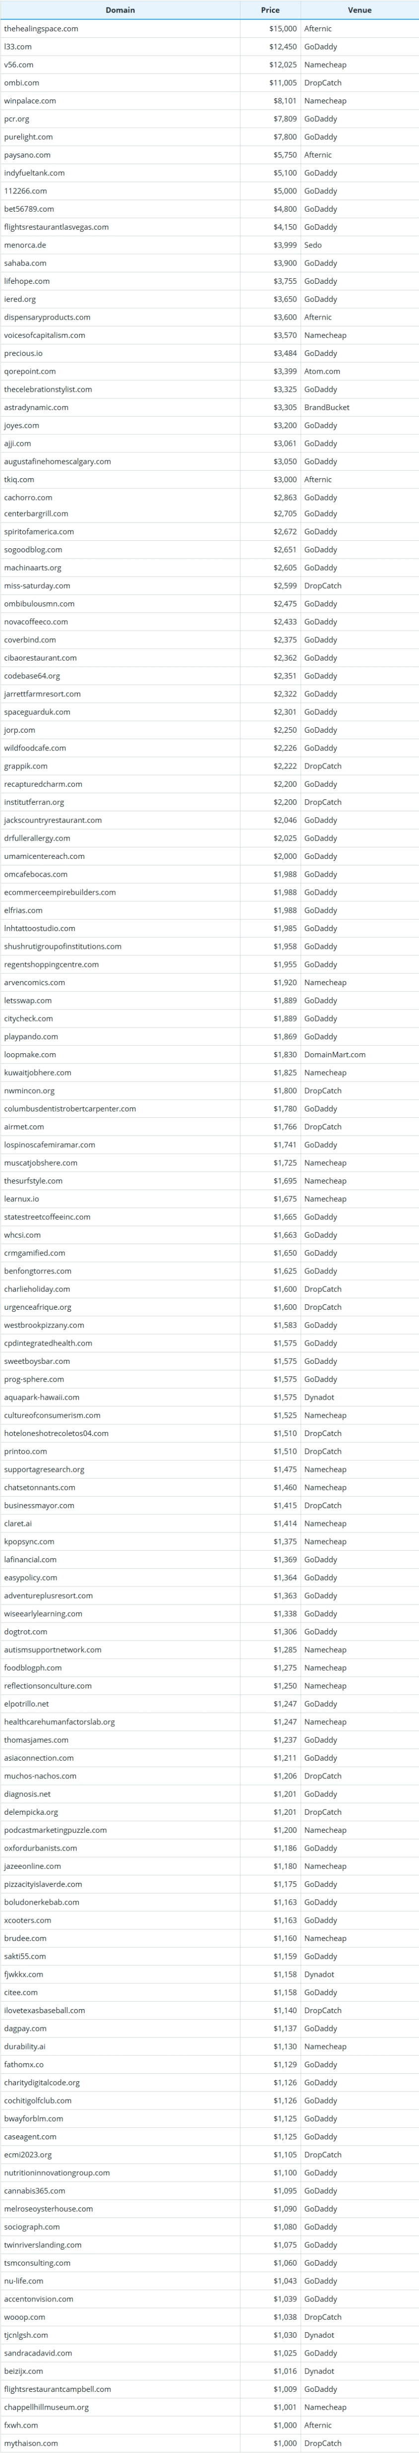
Task: Click the durability.ai domain
Action: tap(25, 2046)
